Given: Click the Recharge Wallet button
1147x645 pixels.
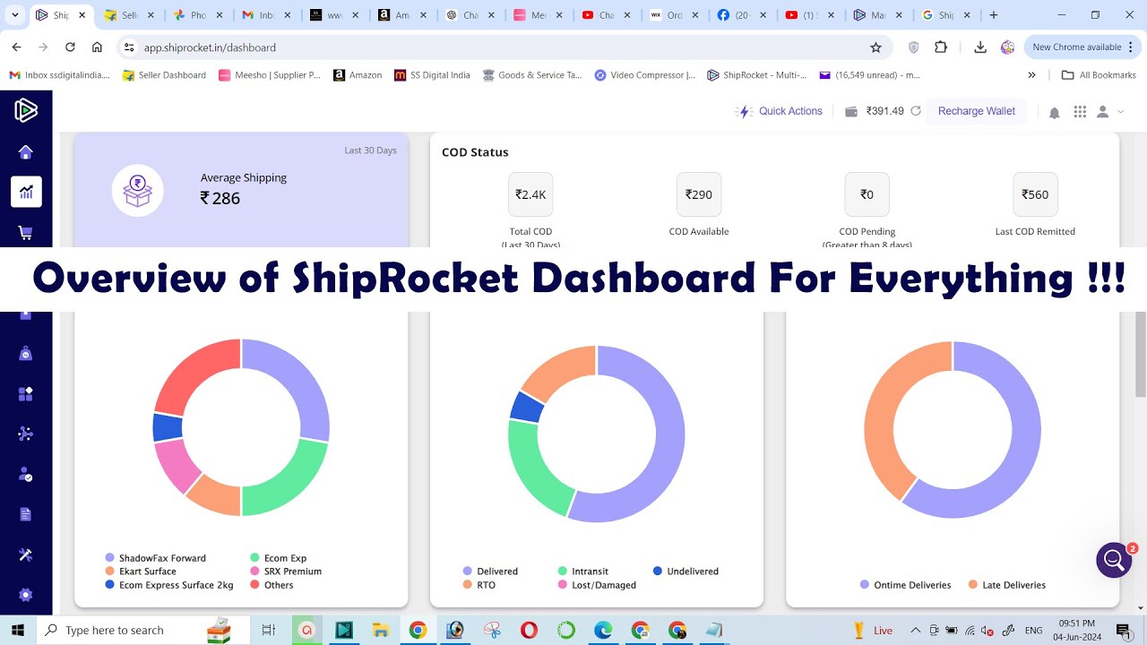Looking at the screenshot, I should 977,111.
